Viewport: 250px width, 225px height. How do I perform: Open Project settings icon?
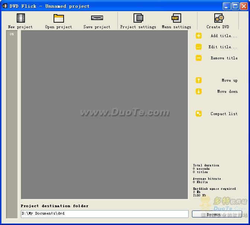coord(138,18)
